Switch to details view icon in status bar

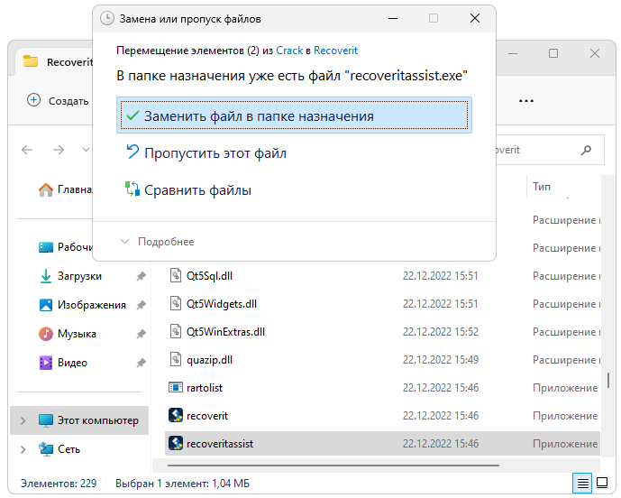click(x=582, y=483)
